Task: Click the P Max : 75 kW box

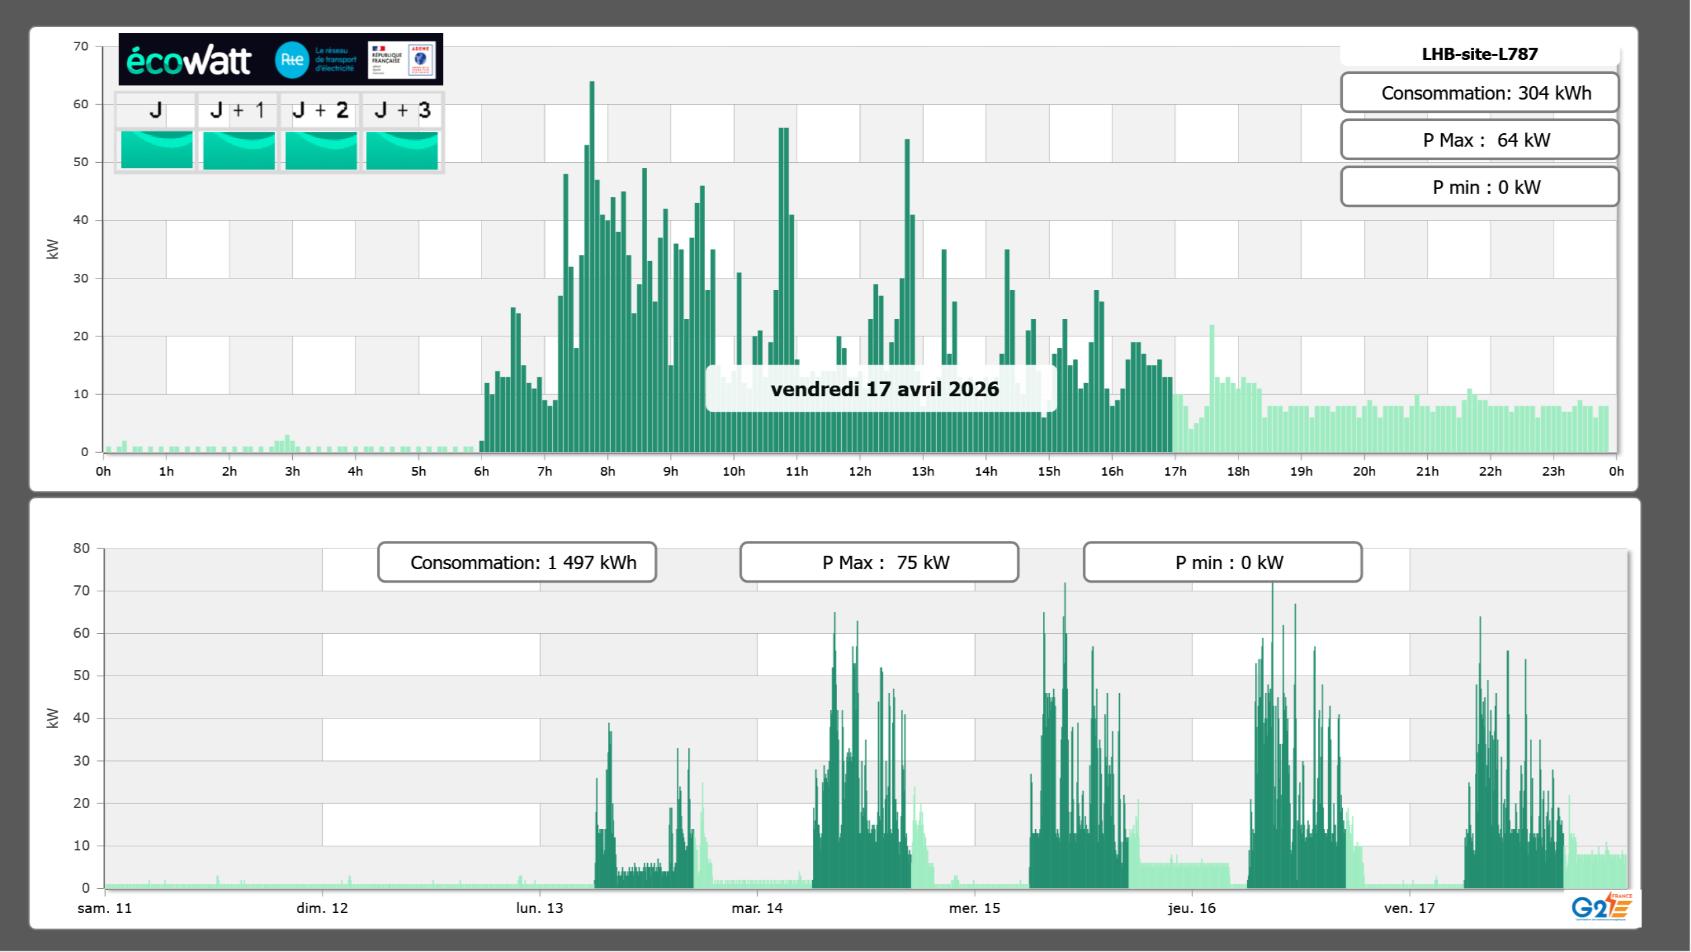Action: coord(879,562)
